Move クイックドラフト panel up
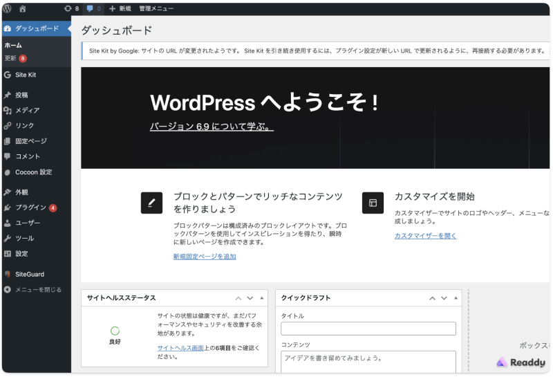The width and height of the screenshot is (553, 377). [433, 298]
